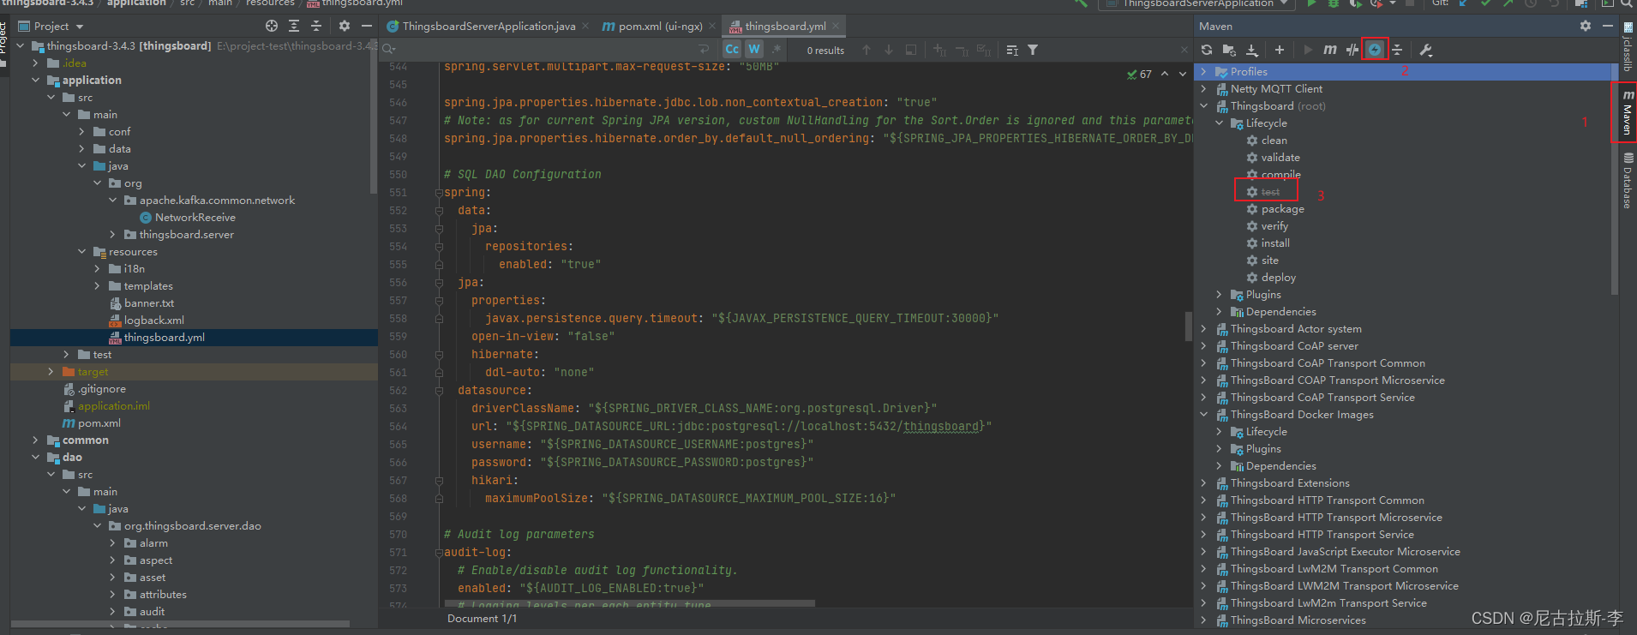Expand the common module folder

35,440
